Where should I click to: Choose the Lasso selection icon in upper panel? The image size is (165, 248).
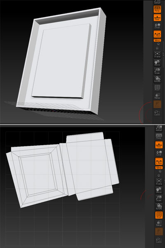[x=157, y=113]
